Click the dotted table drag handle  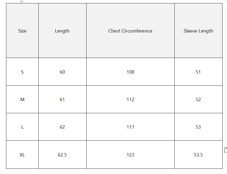(x=21, y=1)
